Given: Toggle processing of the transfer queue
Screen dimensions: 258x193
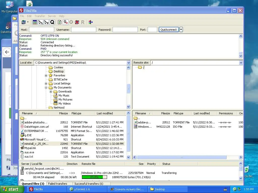Looking at the screenshot, I should coord(66,22).
